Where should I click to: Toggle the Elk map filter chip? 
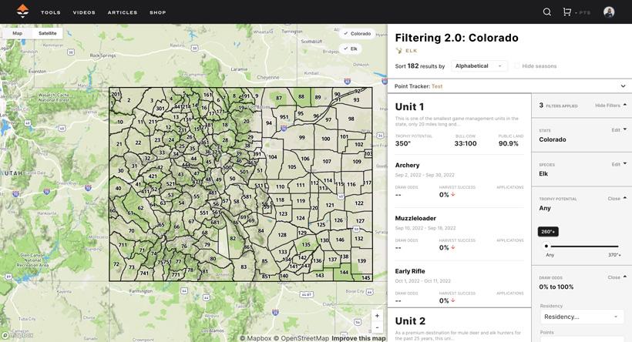click(351, 49)
